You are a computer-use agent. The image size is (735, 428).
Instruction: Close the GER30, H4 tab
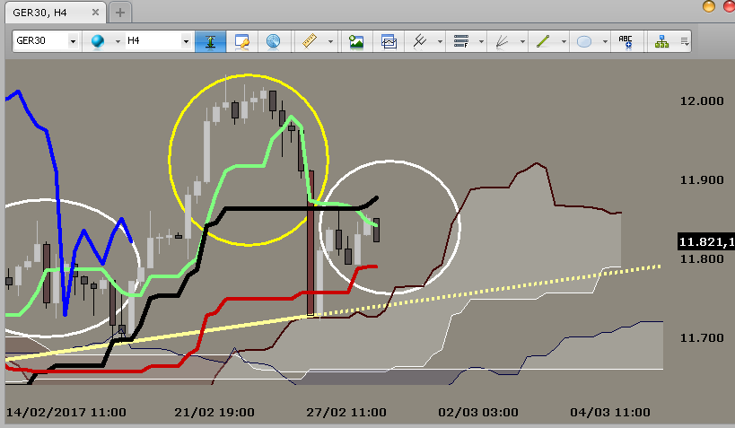click(95, 13)
